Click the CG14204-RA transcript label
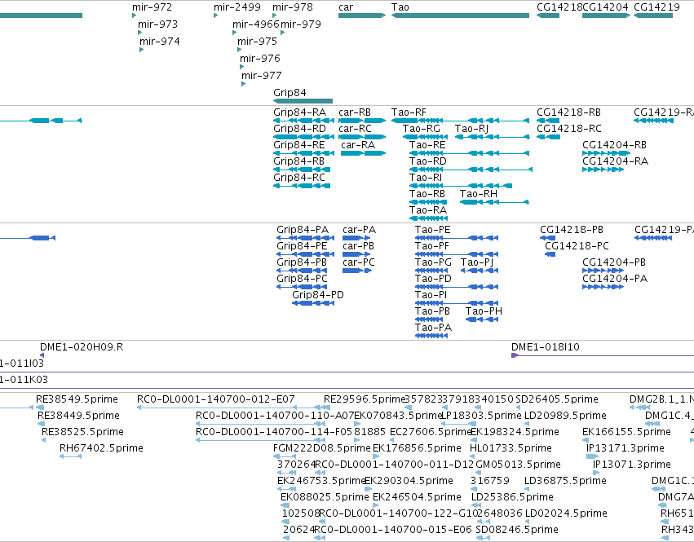This screenshot has height=542, width=694. coord(615,161)
